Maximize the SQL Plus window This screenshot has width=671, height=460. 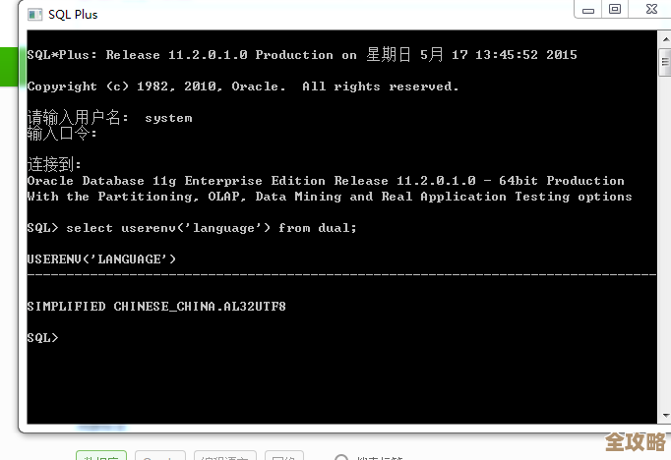615,9
